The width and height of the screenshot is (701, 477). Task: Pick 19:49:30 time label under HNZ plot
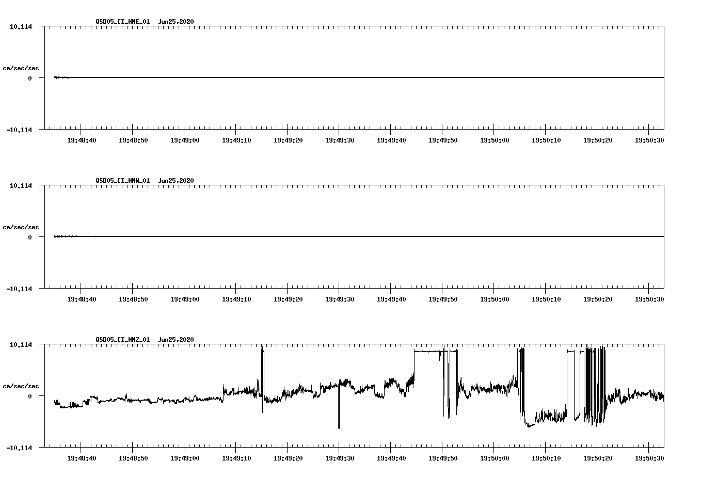click(x=340, y=458)
